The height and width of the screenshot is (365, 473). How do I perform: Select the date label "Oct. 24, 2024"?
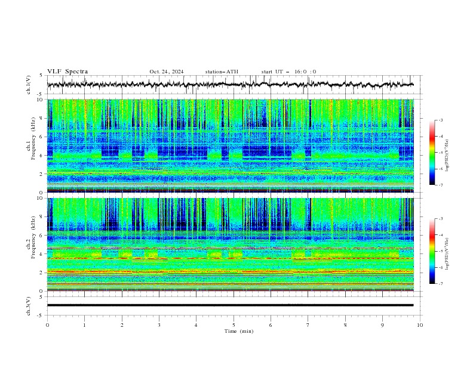point(167,72)
